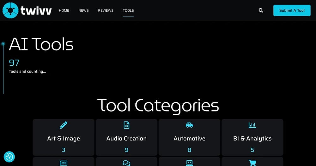This screenshot has height=166, width=316.
Task: Click the Submit A Tool button
Action: (x=292, y=10)
